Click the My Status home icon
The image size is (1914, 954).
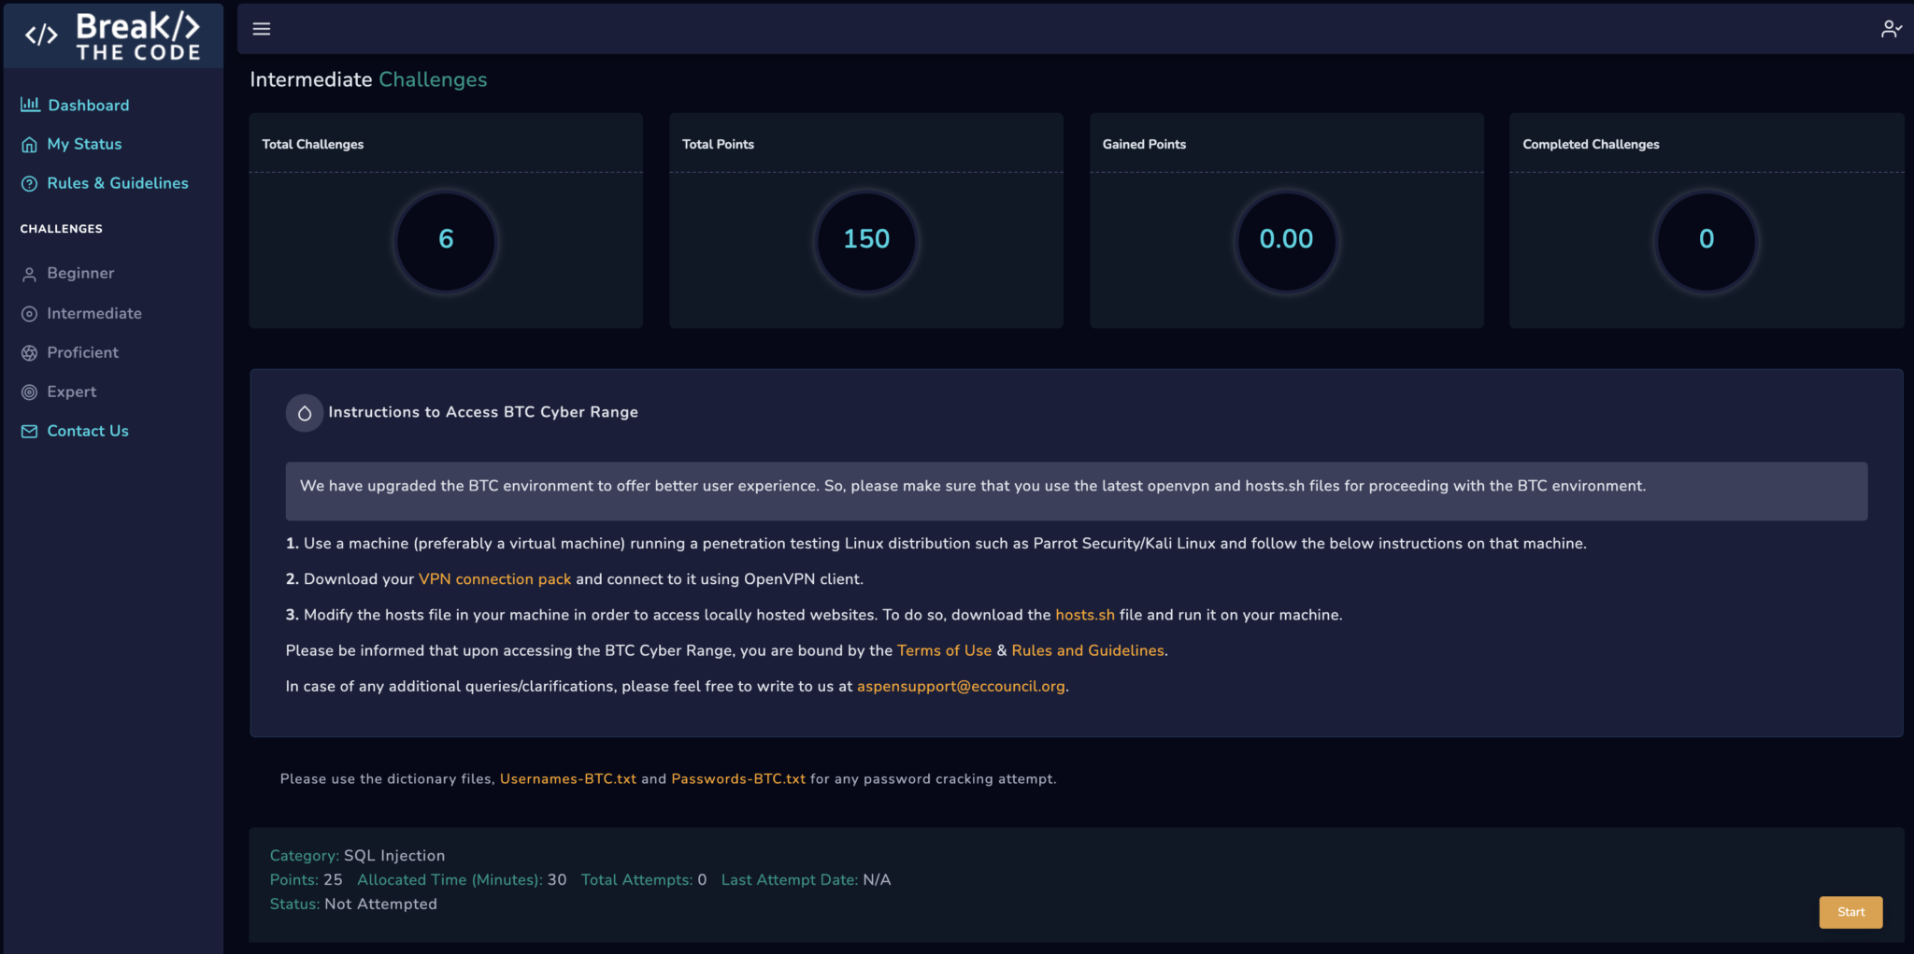click(30, 144)
